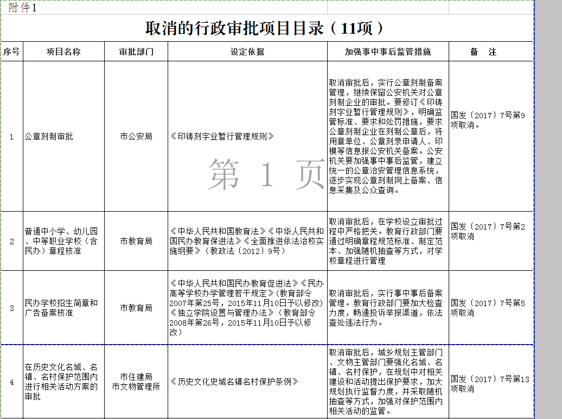Click the 设定依据 header cell

[x=247, y=52]
